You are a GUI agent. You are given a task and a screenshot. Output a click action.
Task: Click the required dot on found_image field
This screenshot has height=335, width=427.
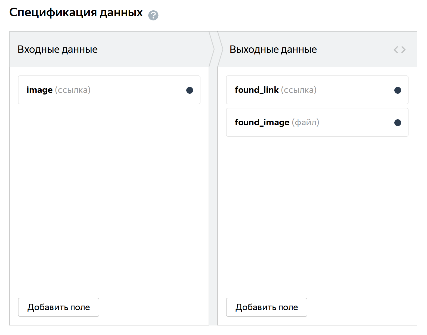(398, 123)
